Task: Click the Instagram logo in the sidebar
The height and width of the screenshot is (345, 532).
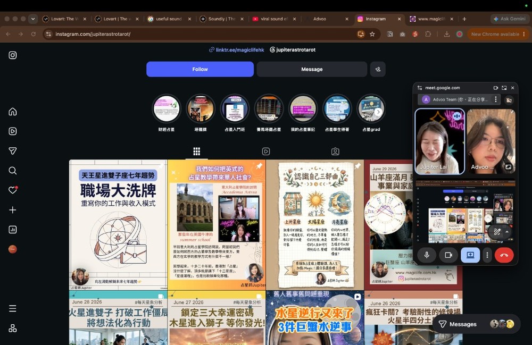Action: [13, 55]
